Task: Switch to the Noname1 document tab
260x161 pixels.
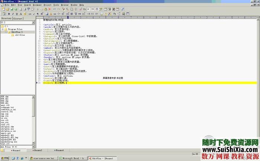Action: (x=16, y=150)
